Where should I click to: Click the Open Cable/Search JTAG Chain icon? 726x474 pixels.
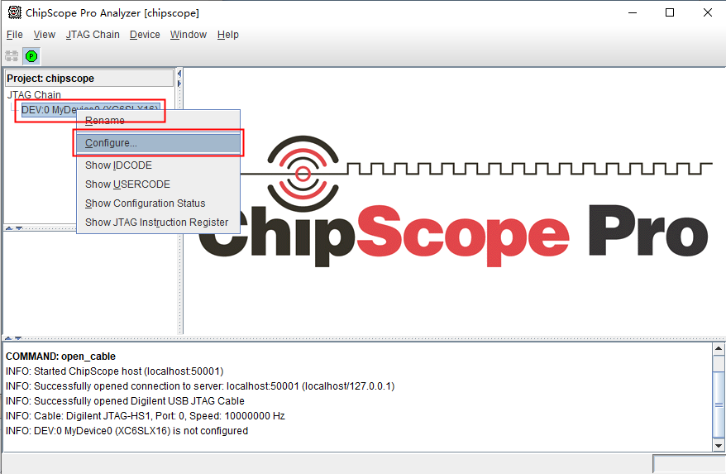click(12, 56)
